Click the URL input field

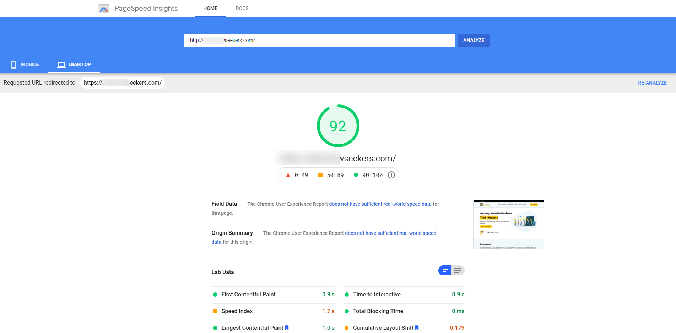(319, 41)
